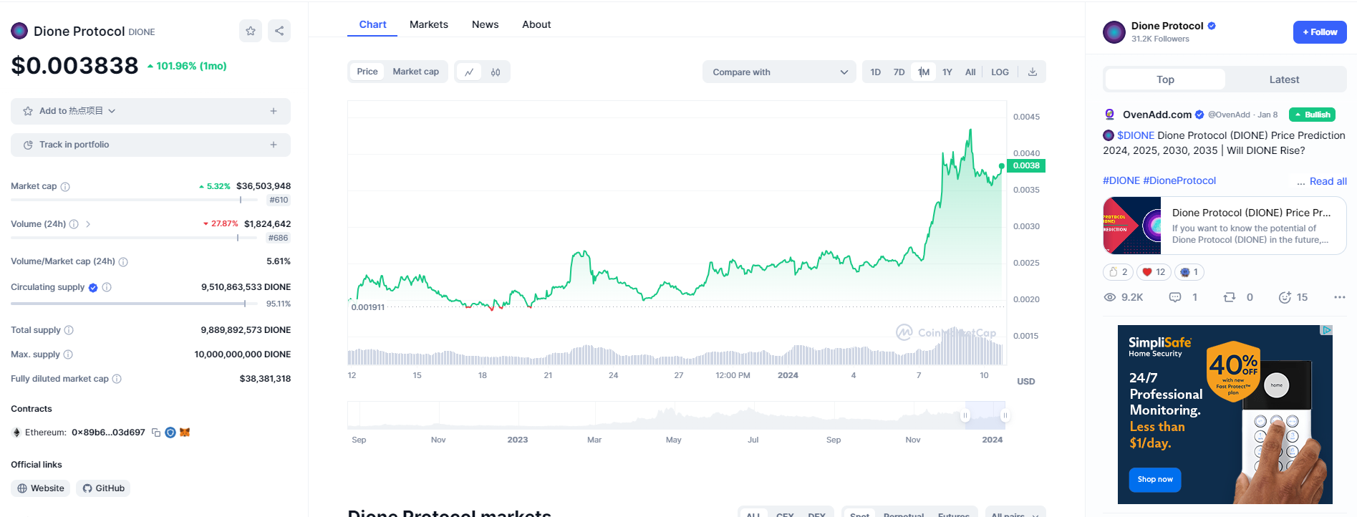The width and height of the screenshot is (1357, 517).
Task: Open Website official link
Action: pos(41,488)
